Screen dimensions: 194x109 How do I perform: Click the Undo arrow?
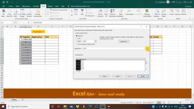tap(7, 2)
